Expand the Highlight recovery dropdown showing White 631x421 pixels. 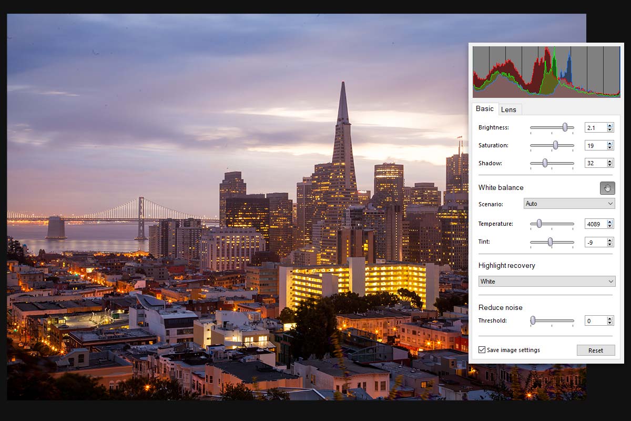tap(547, 282)
